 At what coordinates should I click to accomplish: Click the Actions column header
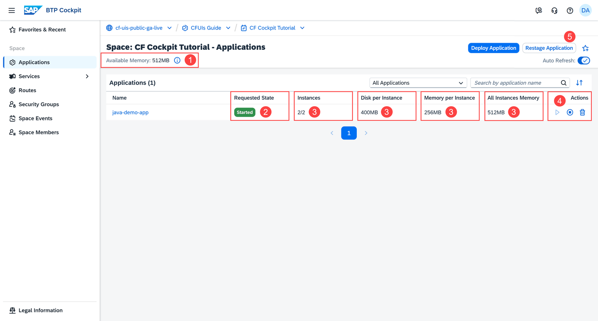click(579, 98)
